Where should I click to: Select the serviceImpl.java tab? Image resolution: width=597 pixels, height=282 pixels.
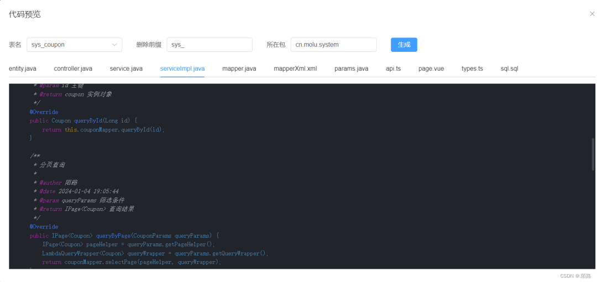click(x=182, y=69)
